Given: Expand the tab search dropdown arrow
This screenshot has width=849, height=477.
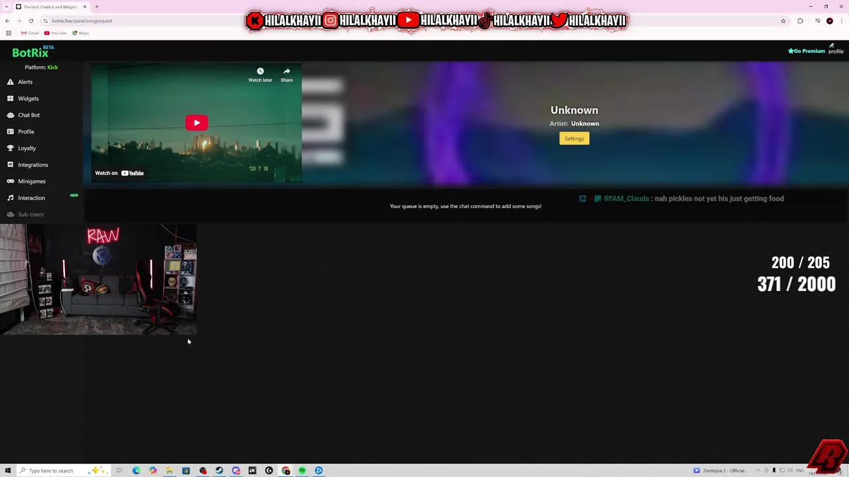Looking at the screenshot, I should click(x=6, y=7).
